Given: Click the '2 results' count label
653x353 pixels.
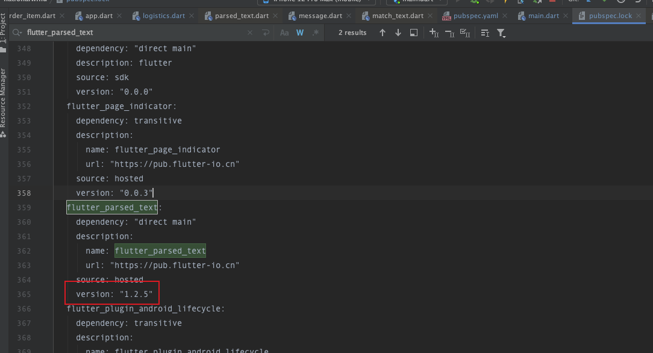Looking at the screenshot, I should pyautogui.click(x=352, y=33).
